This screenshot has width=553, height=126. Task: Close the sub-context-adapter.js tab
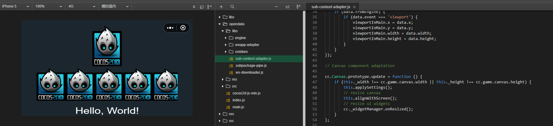coord(354,7)
